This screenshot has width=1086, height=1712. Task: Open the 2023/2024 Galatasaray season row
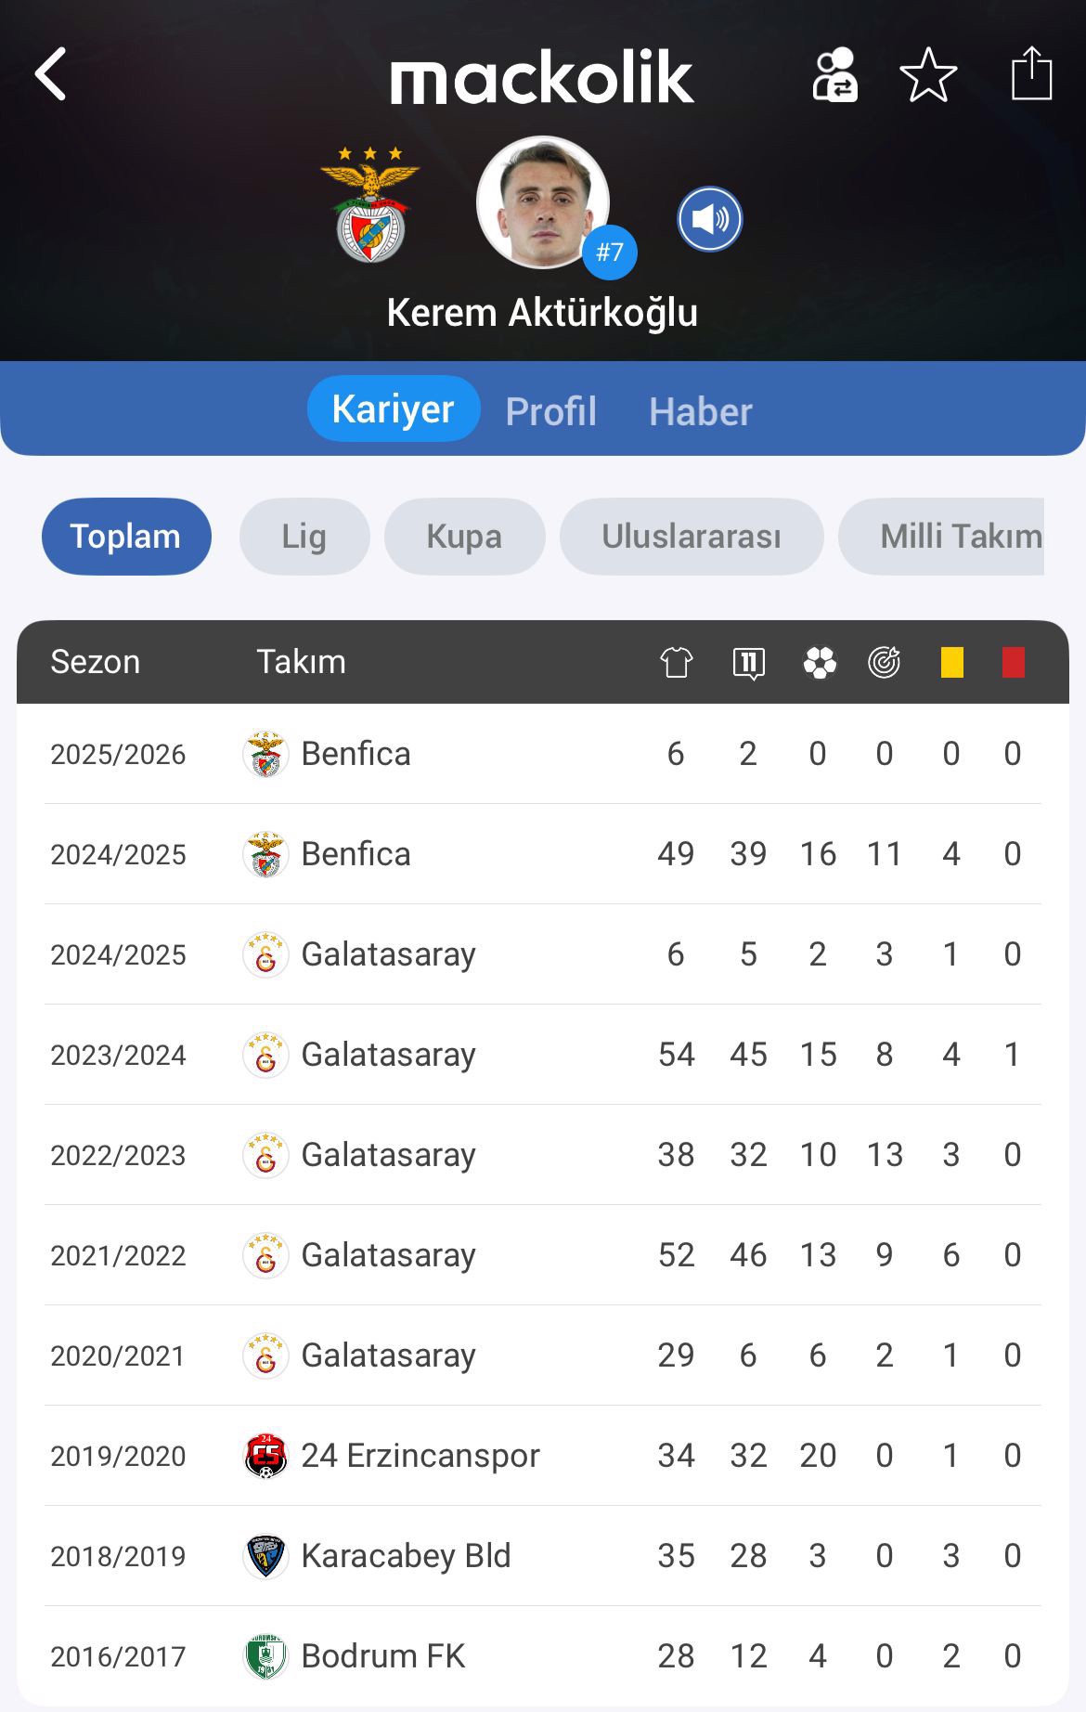tap(543, 1055)
